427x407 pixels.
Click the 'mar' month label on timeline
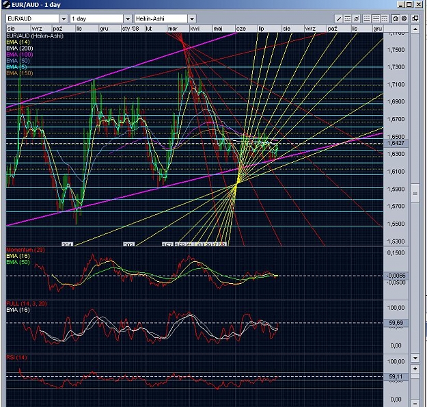(x=173, y=29)
